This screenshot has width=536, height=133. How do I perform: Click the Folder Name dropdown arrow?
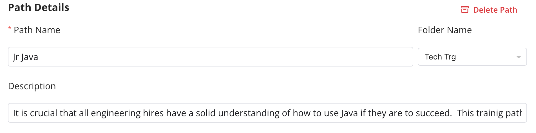click(x=518, y=57)
